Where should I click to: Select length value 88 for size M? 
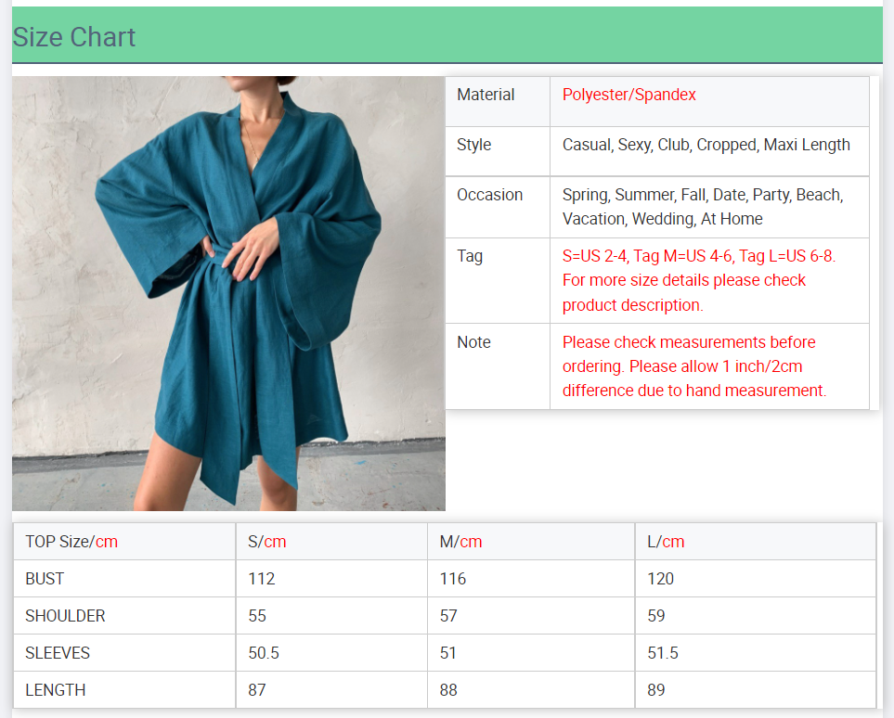[448, 689]
